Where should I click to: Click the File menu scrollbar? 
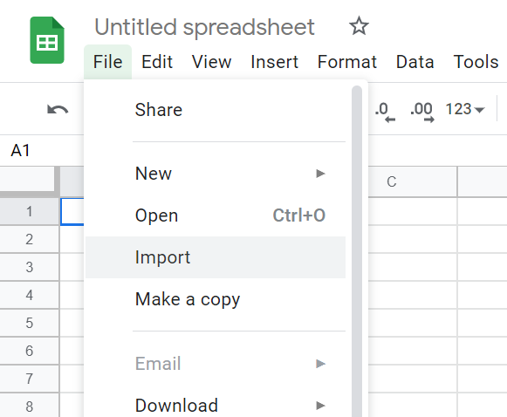click(x=357, y=251)
